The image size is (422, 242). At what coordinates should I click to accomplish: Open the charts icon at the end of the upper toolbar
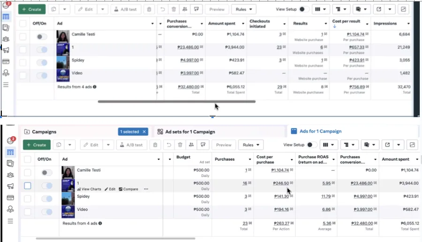(x=403, y=9)
